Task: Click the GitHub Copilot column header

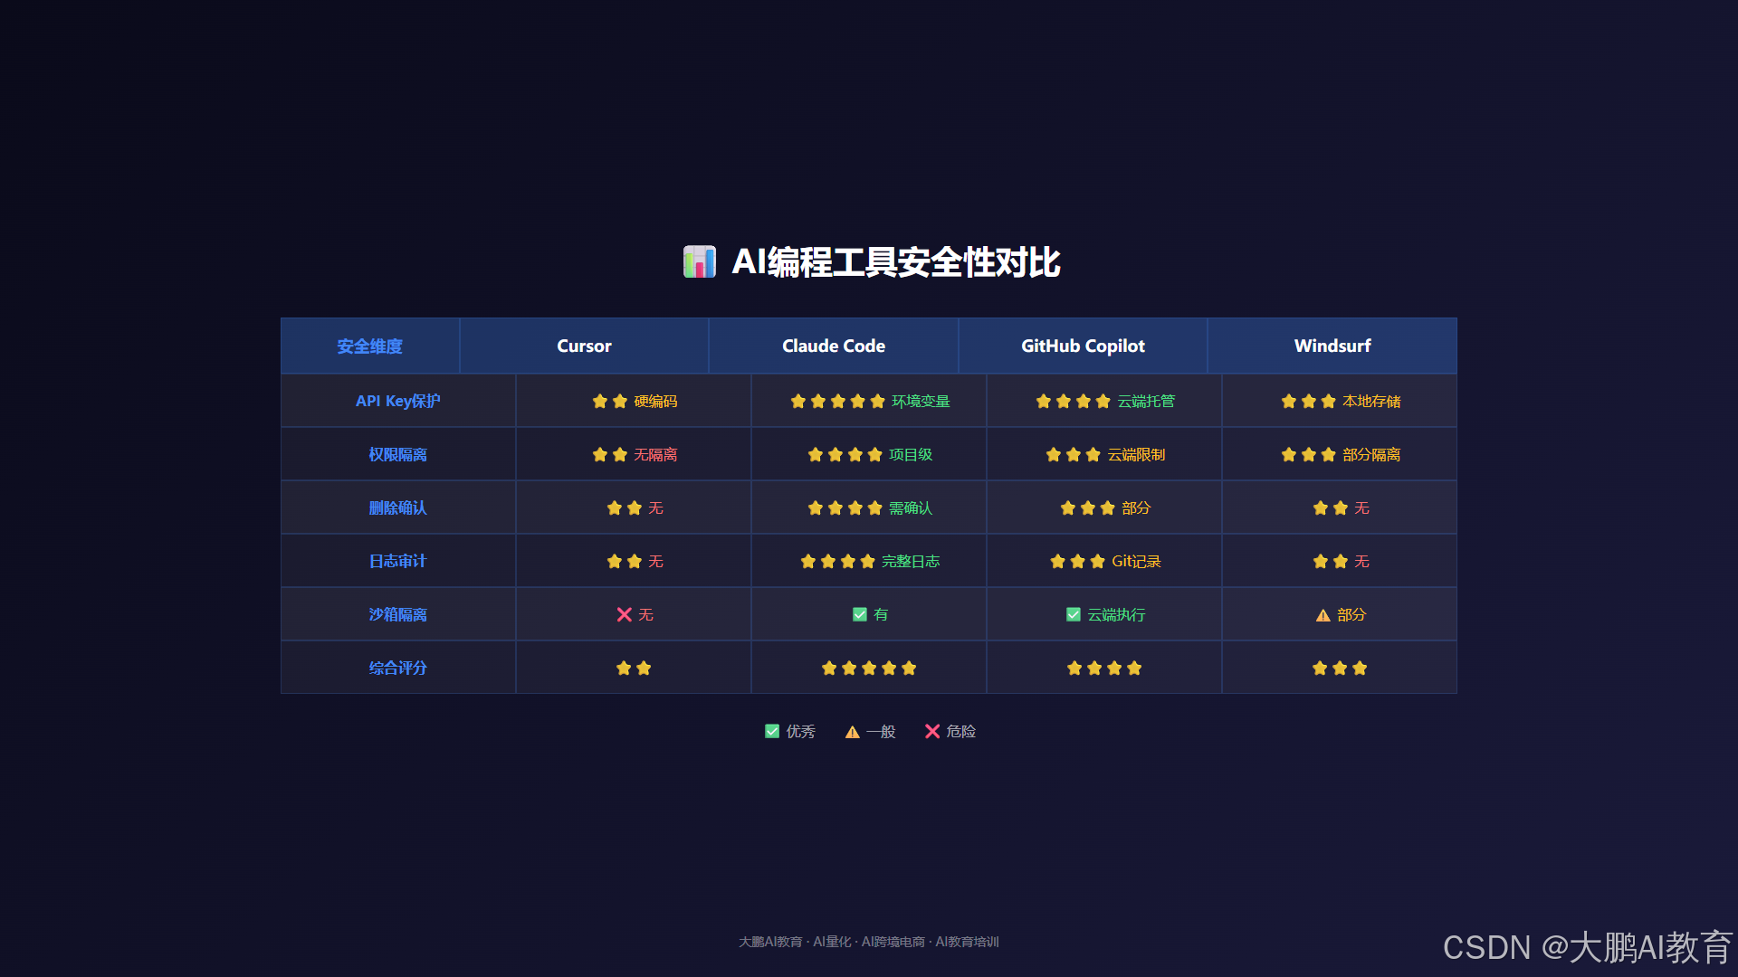Action: pos(1083,346)
